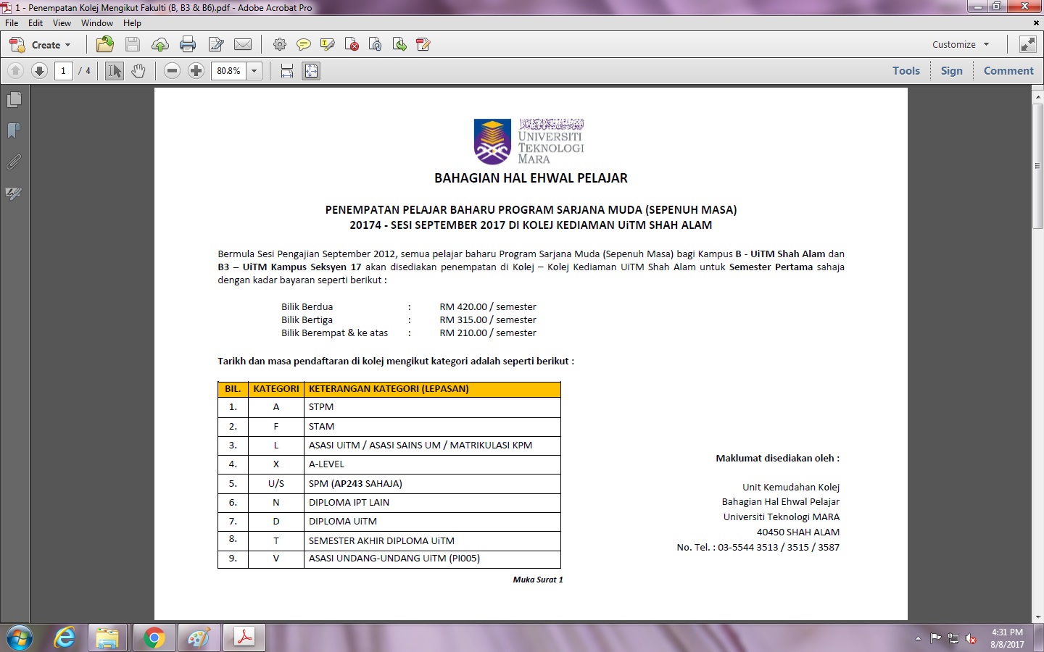Expand the Customize dropdown
This screenshot has height=652, width=1044.
click(961, 44)
